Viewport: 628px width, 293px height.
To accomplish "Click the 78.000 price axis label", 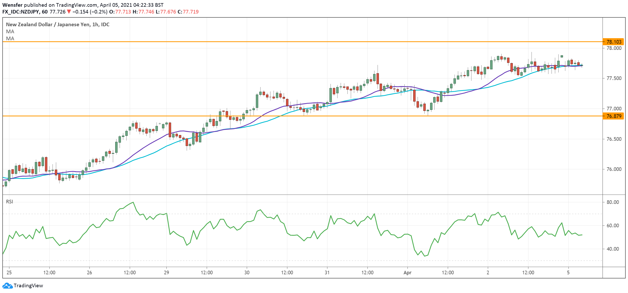I will coord(614,48).
